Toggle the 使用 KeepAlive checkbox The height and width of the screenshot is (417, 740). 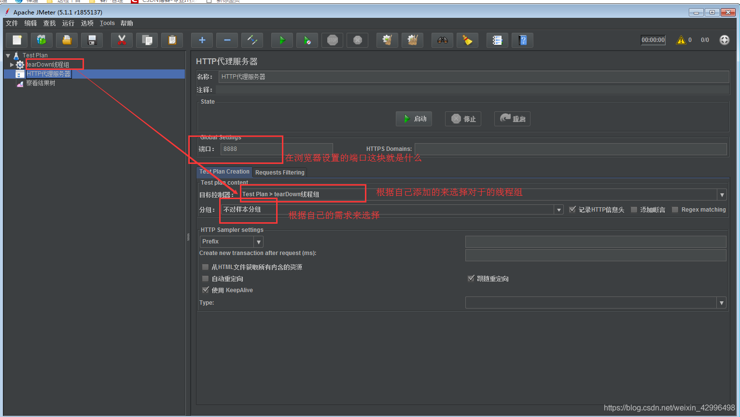click(206, 290)
